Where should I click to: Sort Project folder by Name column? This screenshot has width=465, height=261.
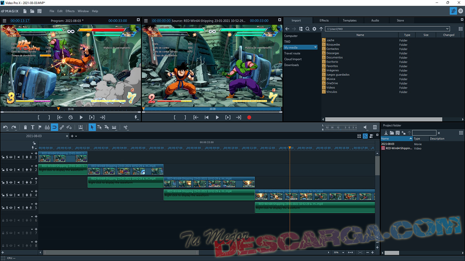(x=396, y=138)
